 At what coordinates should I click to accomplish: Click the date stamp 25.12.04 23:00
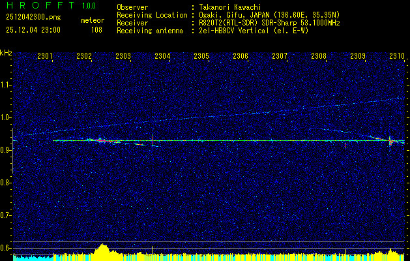33,30
